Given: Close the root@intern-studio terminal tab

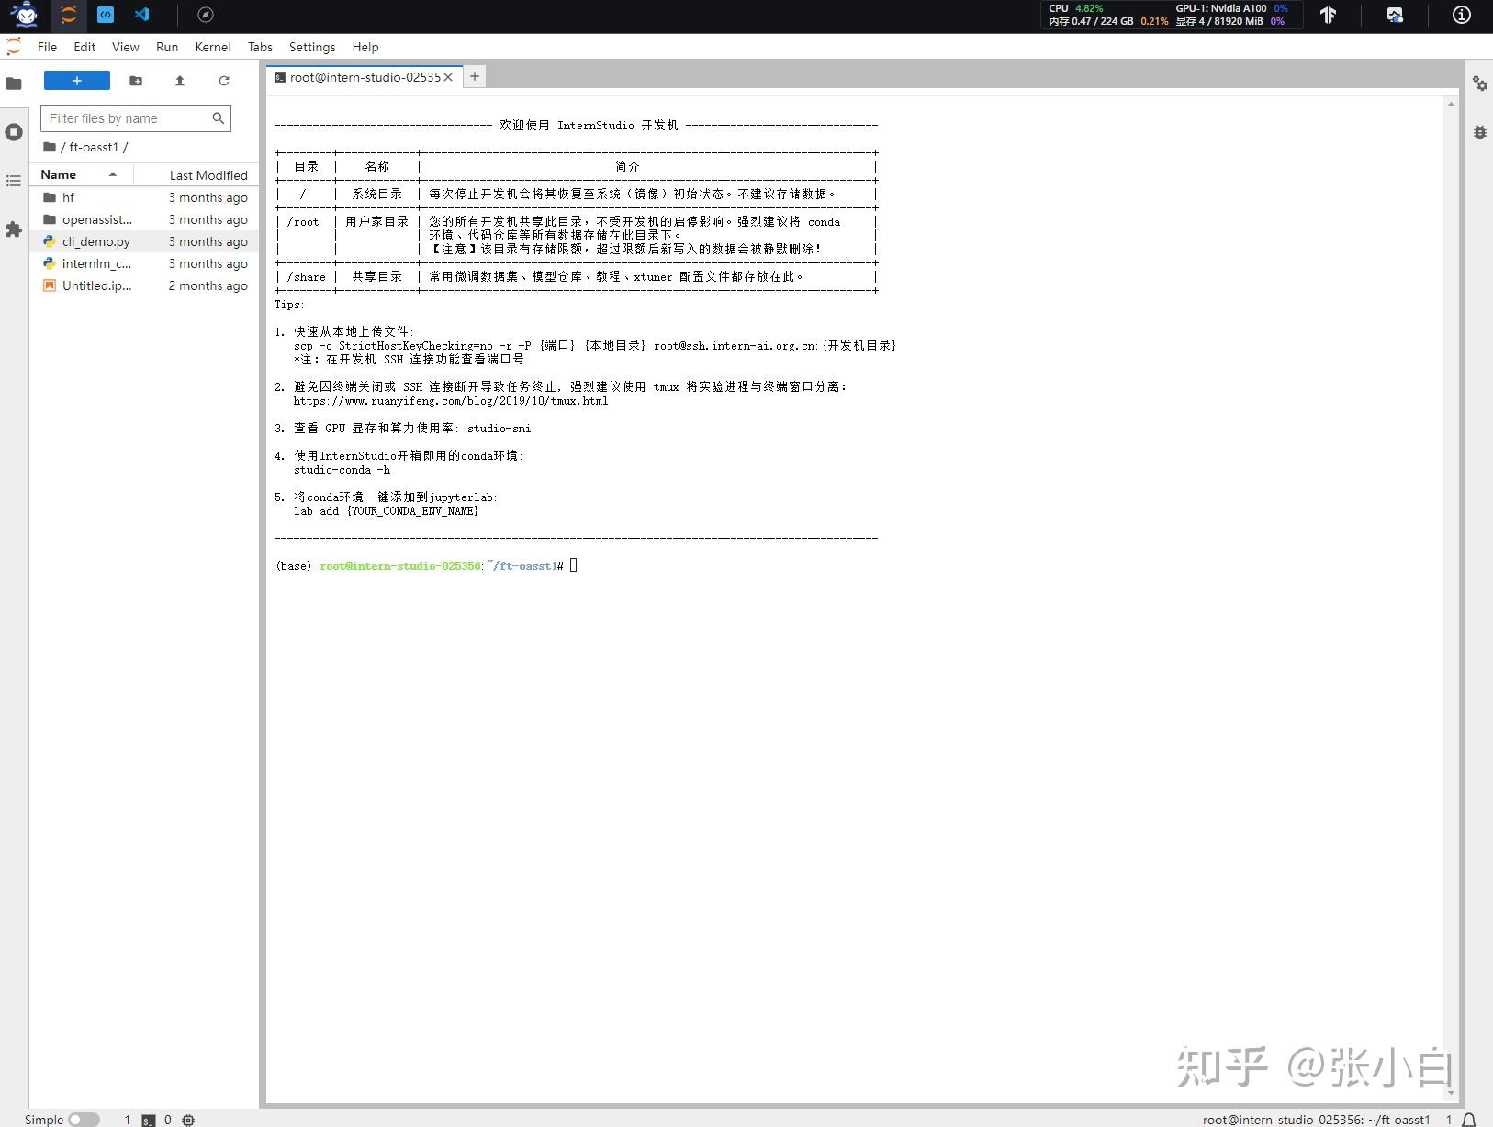Looking at the screenshot, I should [448, 77].
